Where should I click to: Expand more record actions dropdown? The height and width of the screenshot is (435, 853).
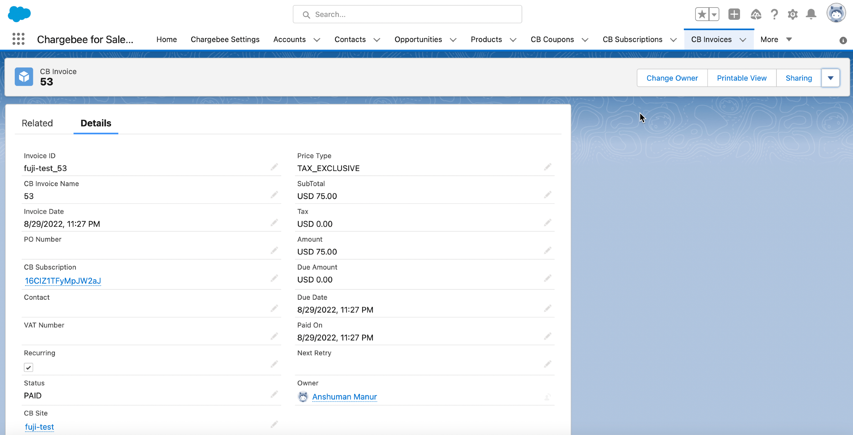click(x=830, y=78)
